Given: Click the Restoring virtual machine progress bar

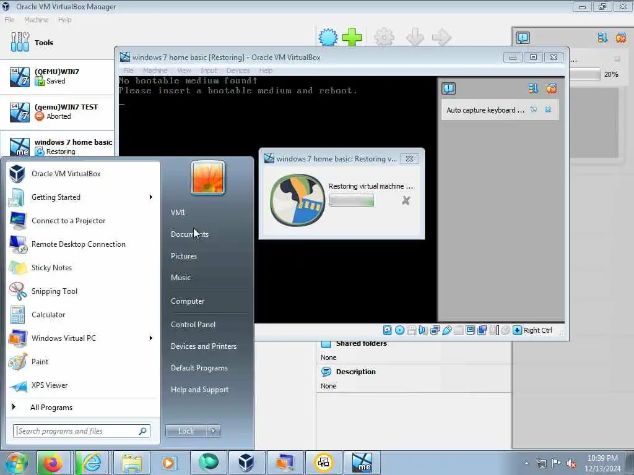Looking at the screenshot, I should pos(352,200).
